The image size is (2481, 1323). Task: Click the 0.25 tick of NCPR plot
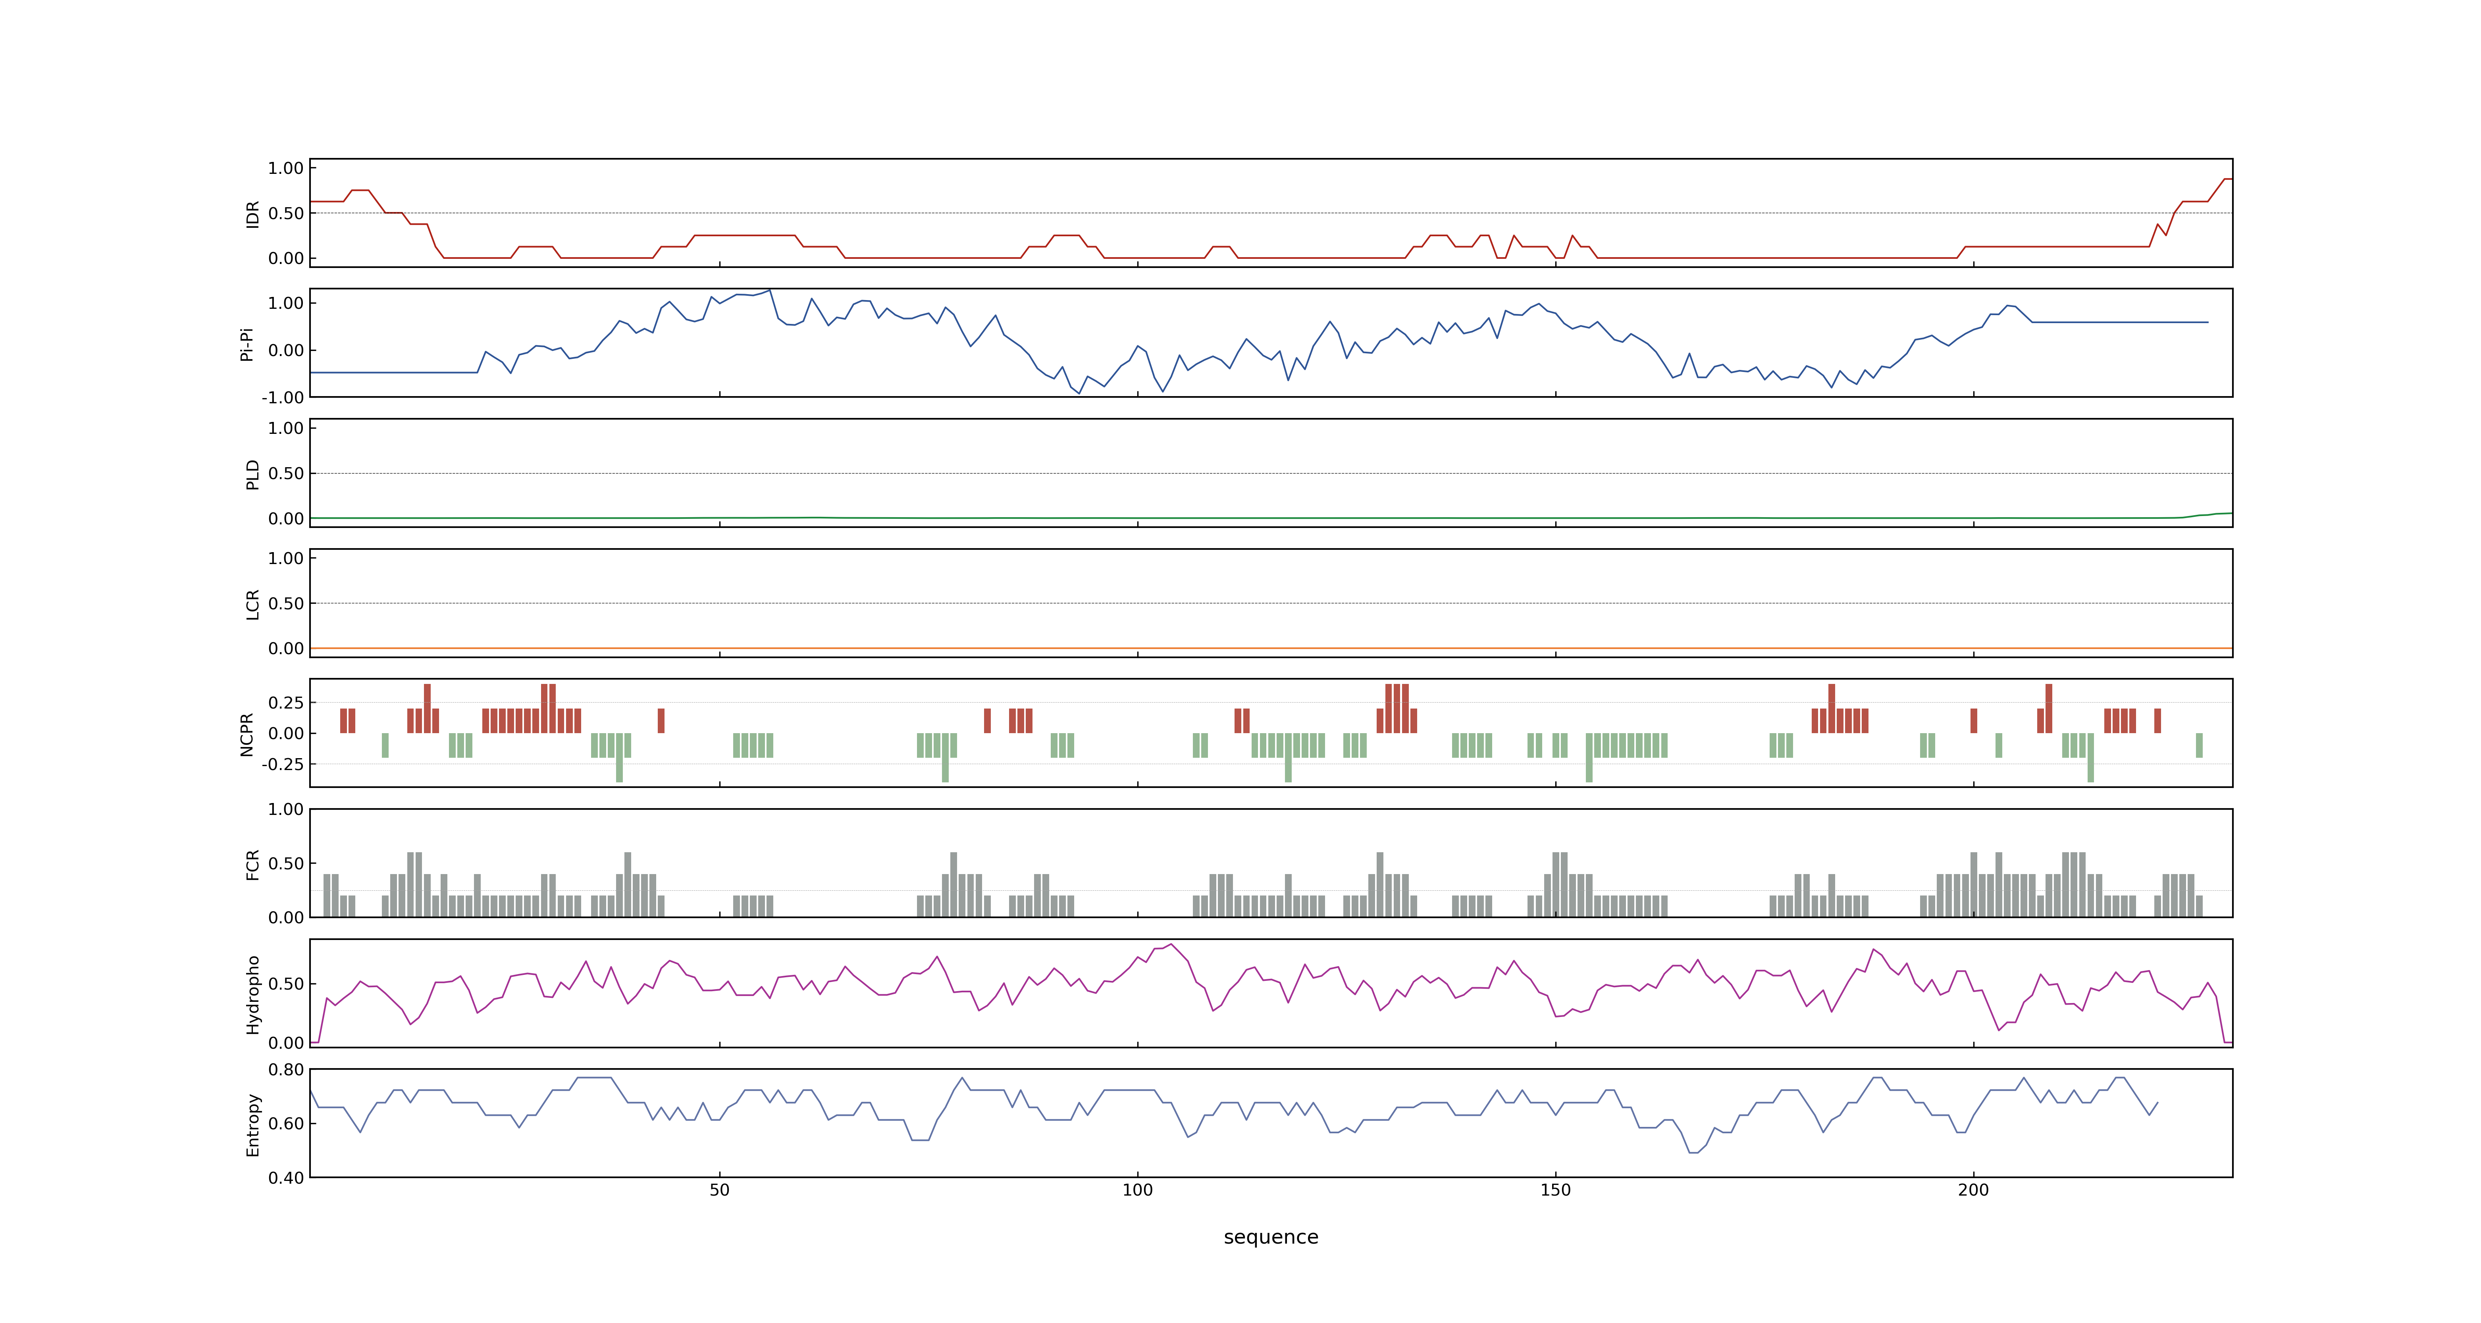(x=286, y=703)
